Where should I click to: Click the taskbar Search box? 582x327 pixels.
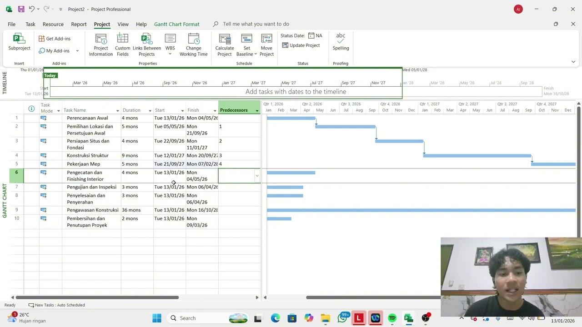208,318
